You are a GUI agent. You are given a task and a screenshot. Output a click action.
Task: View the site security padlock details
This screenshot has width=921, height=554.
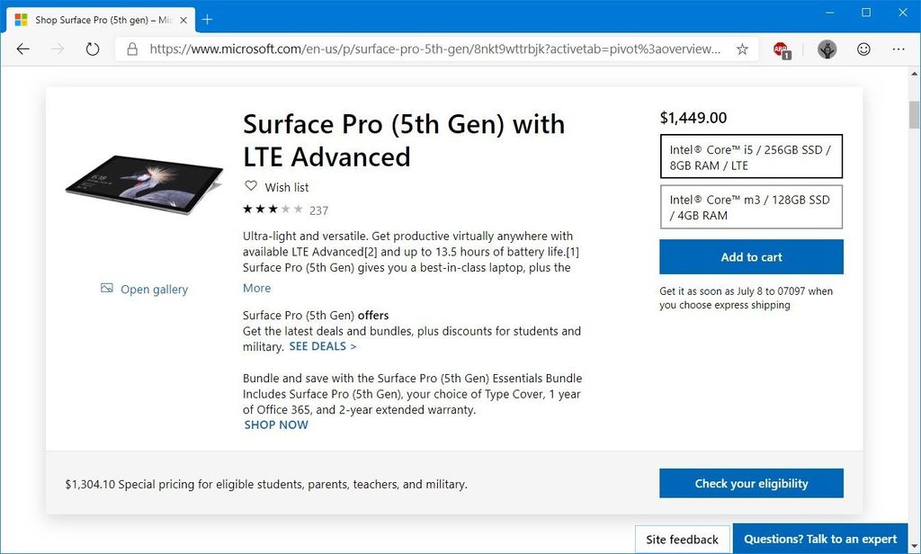click(132, 50)
